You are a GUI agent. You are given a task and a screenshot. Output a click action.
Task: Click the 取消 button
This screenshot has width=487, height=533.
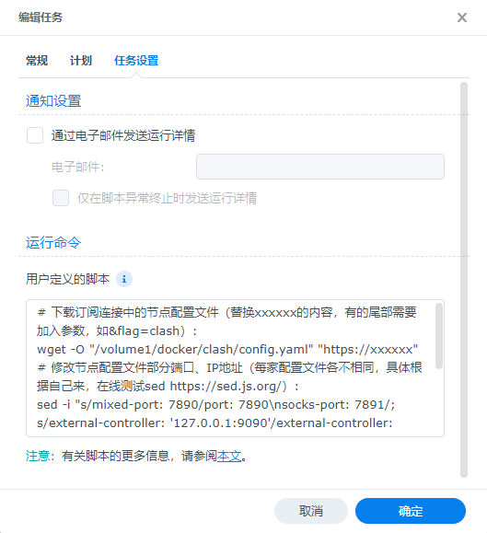click(x=311, y=511)
